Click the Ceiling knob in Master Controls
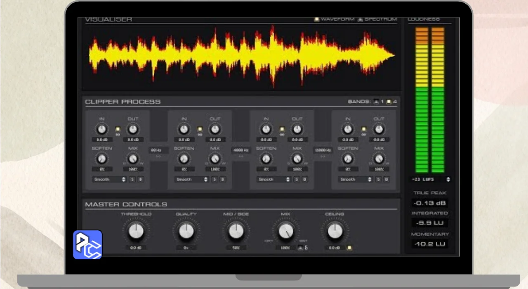The image size is (528, 289). (x=335, y=232)
